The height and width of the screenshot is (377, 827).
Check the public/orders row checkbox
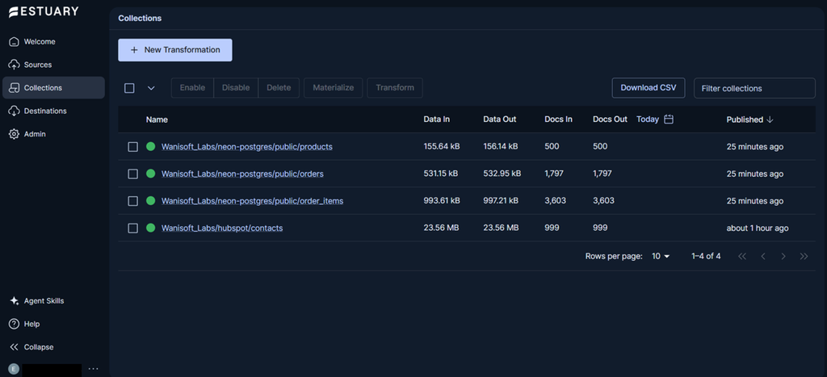(x=133, y=174)
